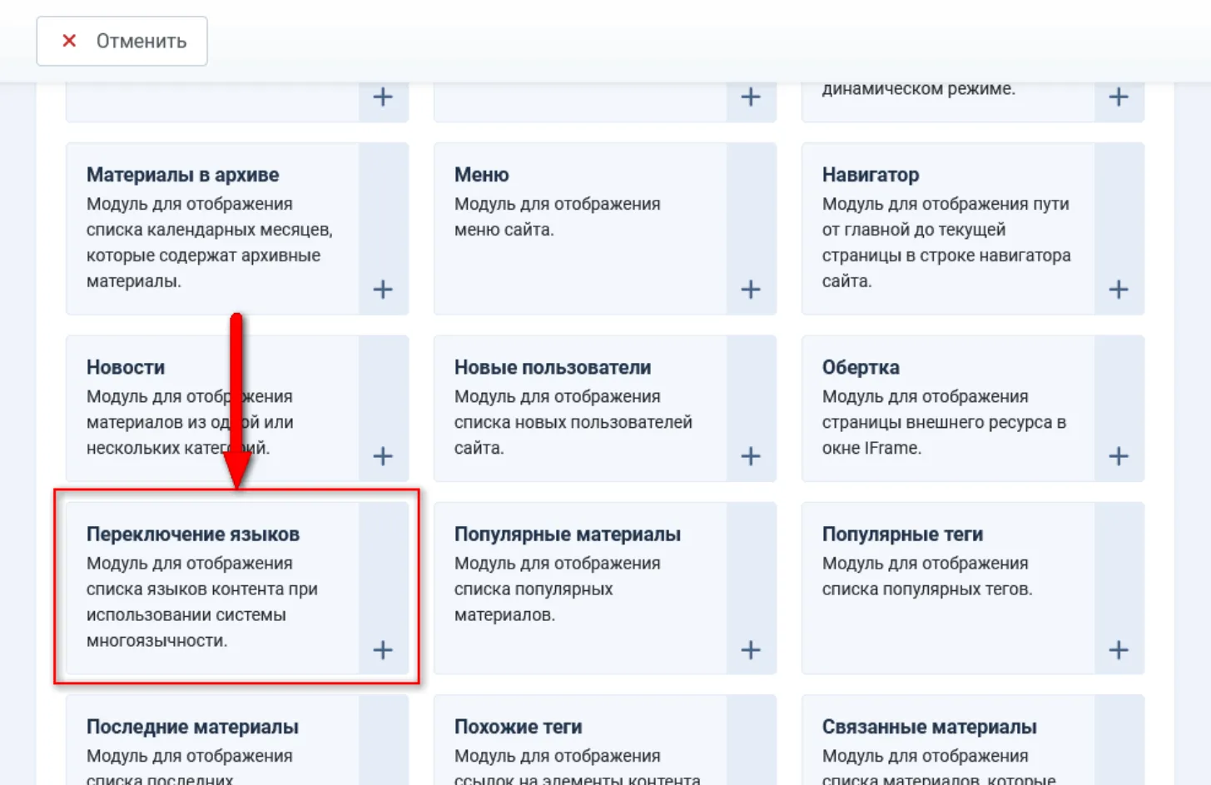Add Навигатор module using its plus icon
The image size is (1211, 785).
coord(1119,290)
